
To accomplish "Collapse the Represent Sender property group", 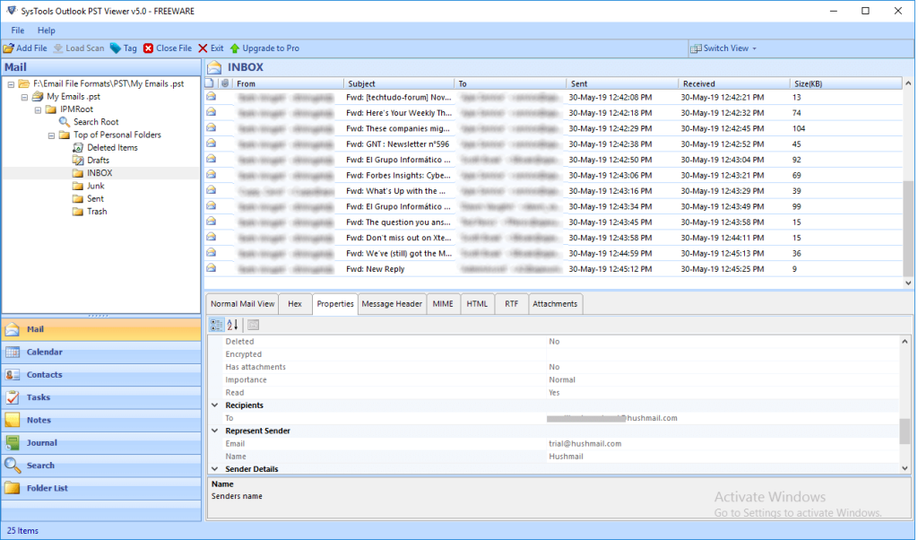I will pyautogui.click(x=215, y=431).
